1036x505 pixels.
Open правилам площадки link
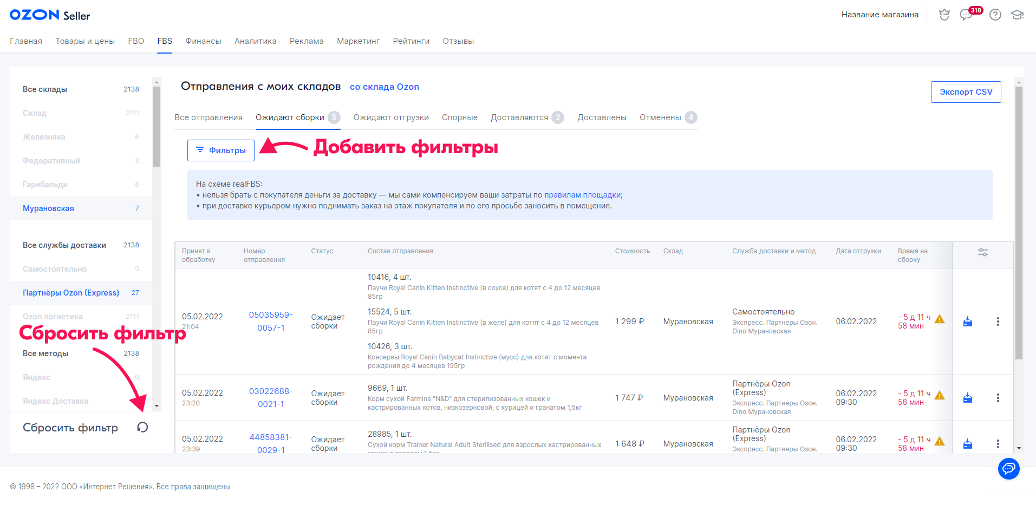pos(583,195)
